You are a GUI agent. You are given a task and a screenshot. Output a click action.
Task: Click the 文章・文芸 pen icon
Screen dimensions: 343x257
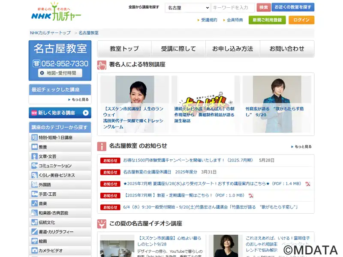(34, 156)
